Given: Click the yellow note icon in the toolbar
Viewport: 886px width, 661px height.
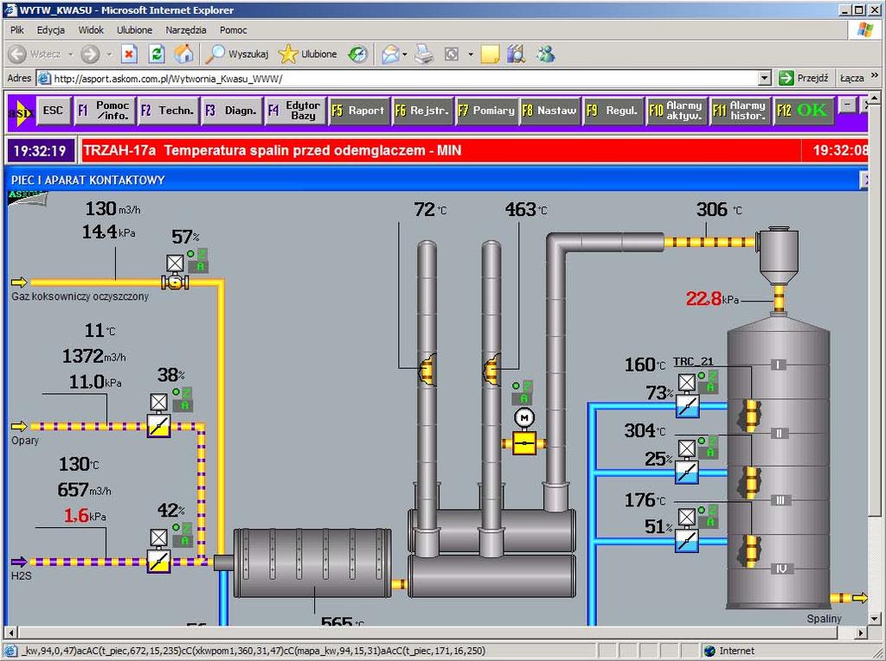Looking at the screenshot, I should coord(490,54).
